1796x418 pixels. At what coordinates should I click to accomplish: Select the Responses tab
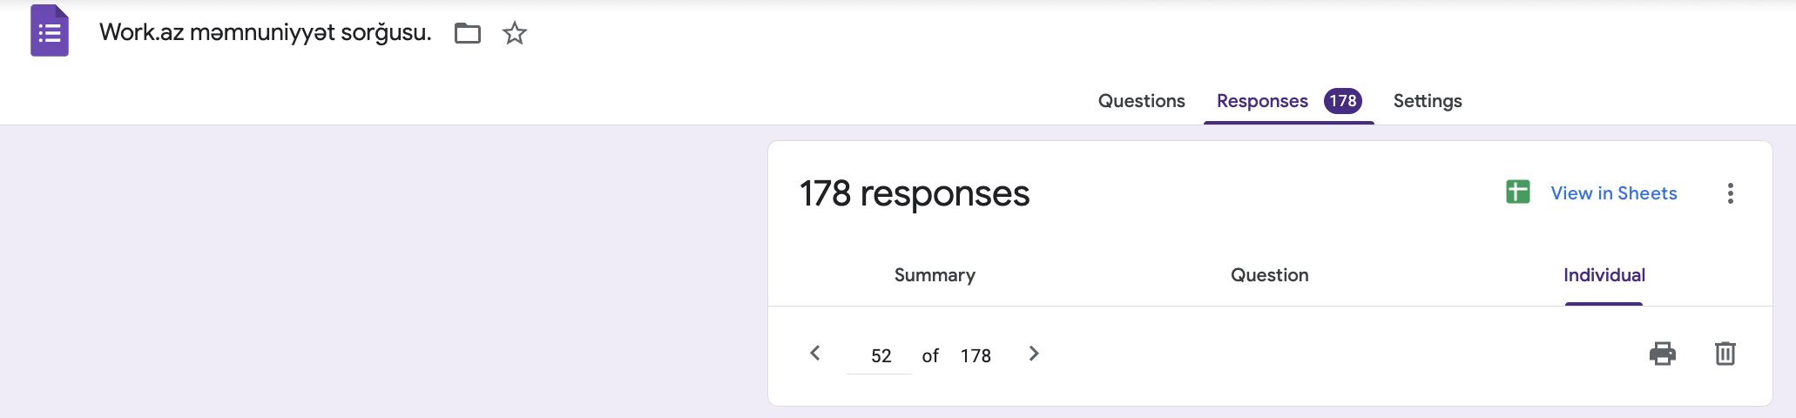1262,101
